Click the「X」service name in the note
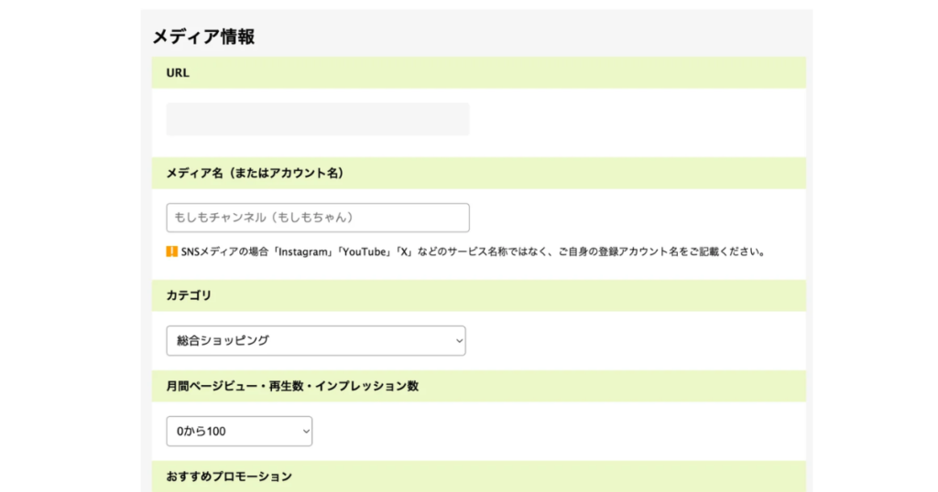Screen dimensions: 938x492 (402, 251)
